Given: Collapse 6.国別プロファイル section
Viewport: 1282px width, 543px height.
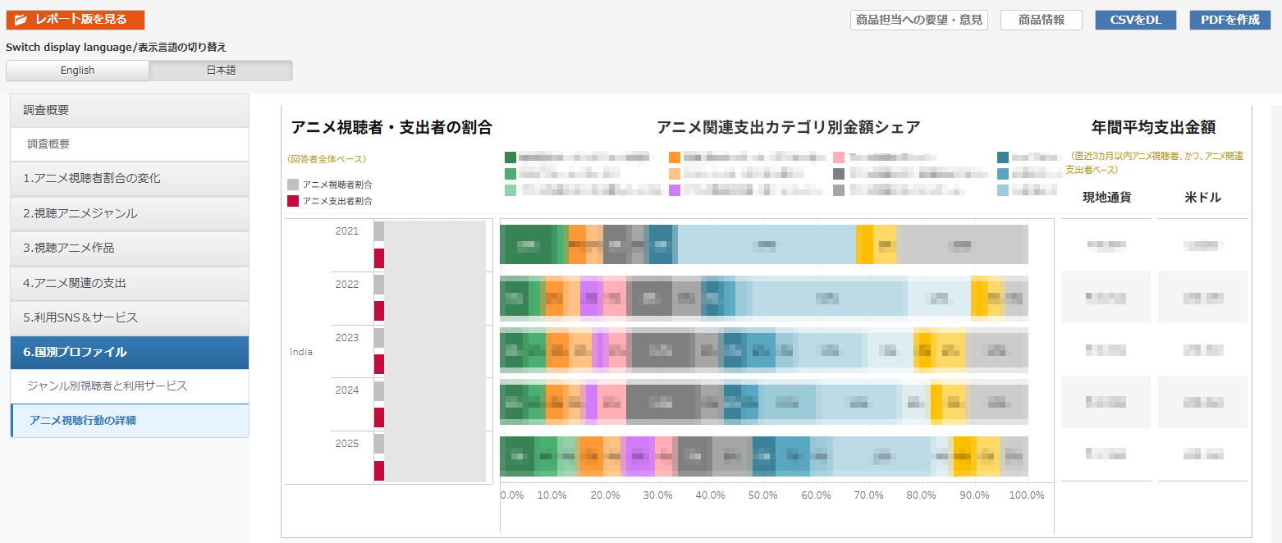Looking at the screenshot, I should click(130, 352).
